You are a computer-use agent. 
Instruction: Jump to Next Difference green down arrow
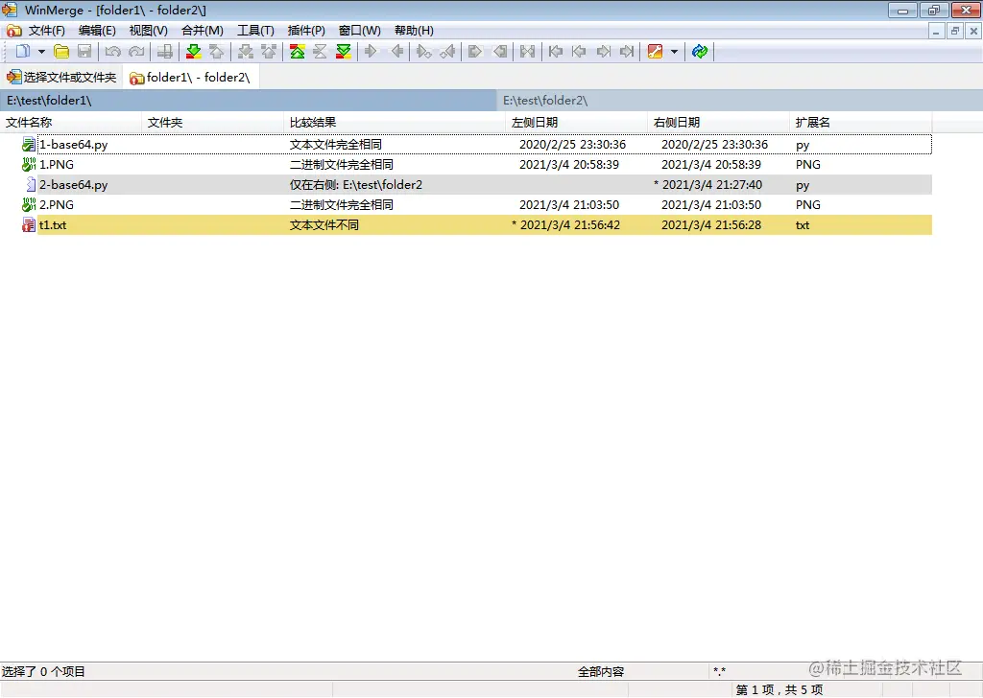coord(194,52)
